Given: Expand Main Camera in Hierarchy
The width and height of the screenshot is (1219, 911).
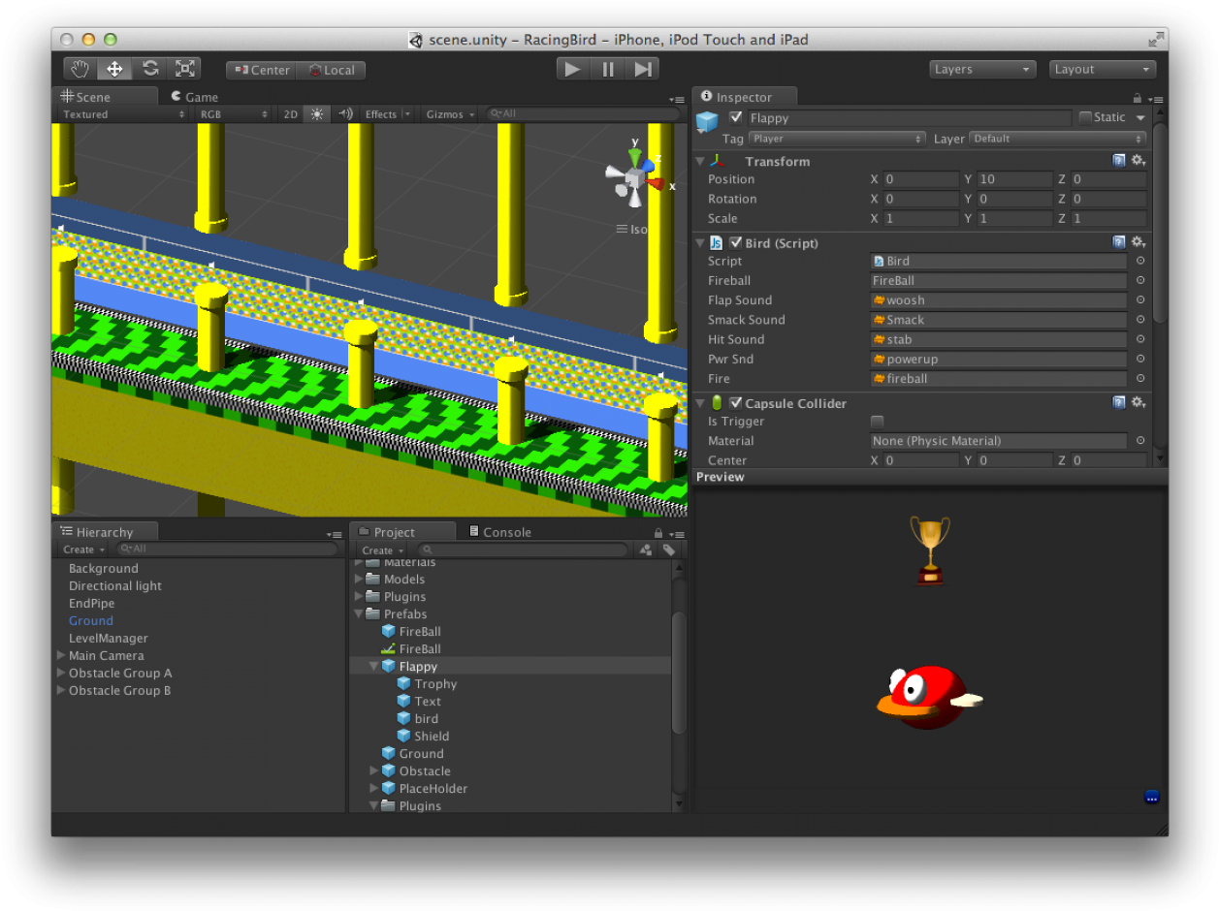Looking at the screenshot, I should [61, 656].
